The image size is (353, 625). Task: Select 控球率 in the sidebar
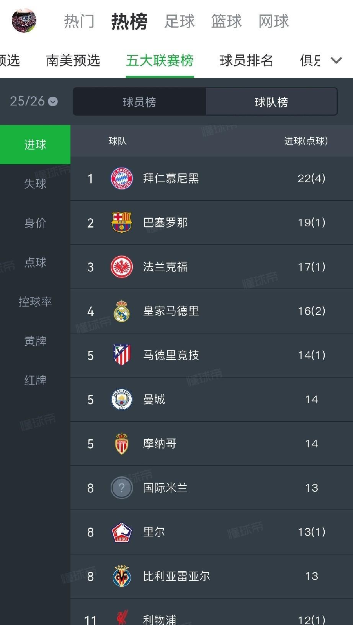(x=35, y=302)
